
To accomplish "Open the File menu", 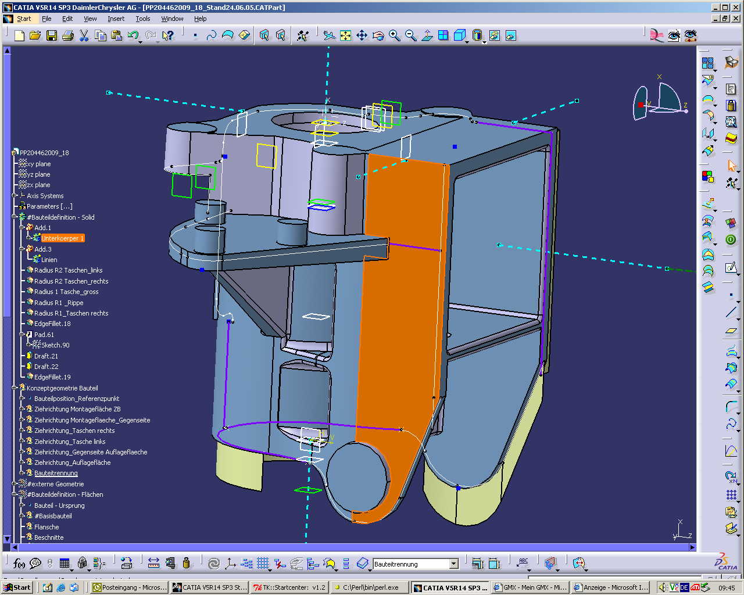I will [46, 19].
